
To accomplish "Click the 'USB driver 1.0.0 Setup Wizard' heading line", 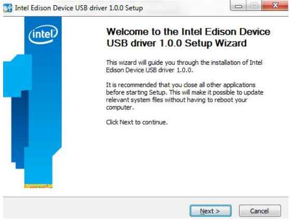I will click(176, 43).
